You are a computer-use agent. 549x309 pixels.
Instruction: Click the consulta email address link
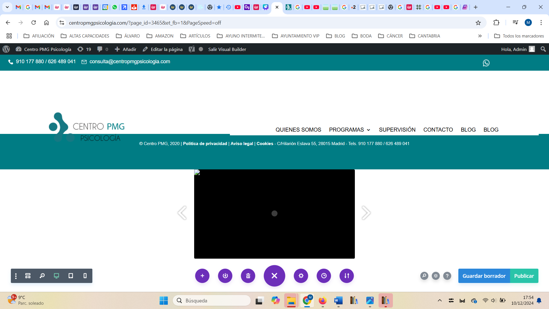pyautogui.click(x=130, y=62)
